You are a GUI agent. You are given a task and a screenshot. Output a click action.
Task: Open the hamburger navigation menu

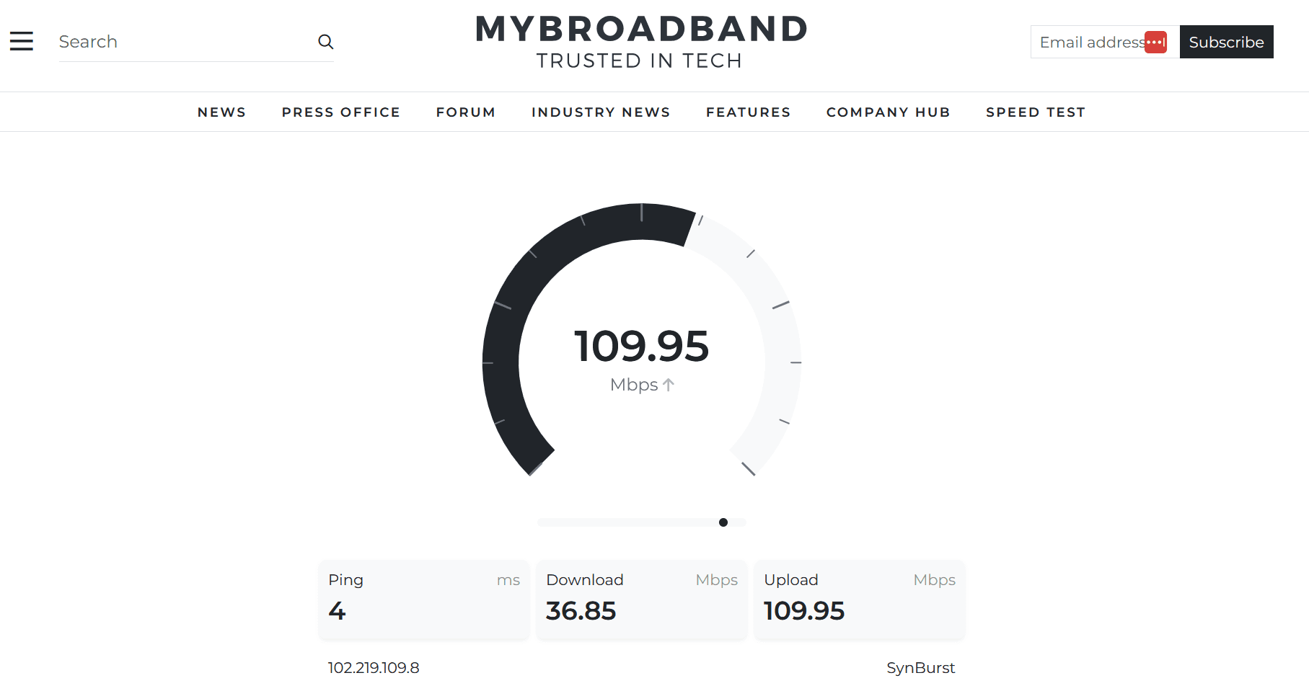coord(22,41)
